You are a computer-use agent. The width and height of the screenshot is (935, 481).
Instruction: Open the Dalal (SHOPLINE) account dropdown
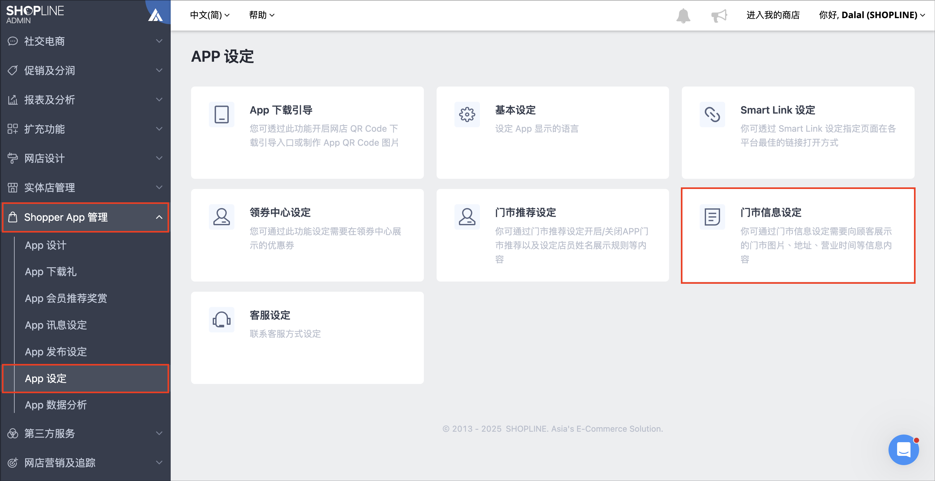click(x=872, y=15)
